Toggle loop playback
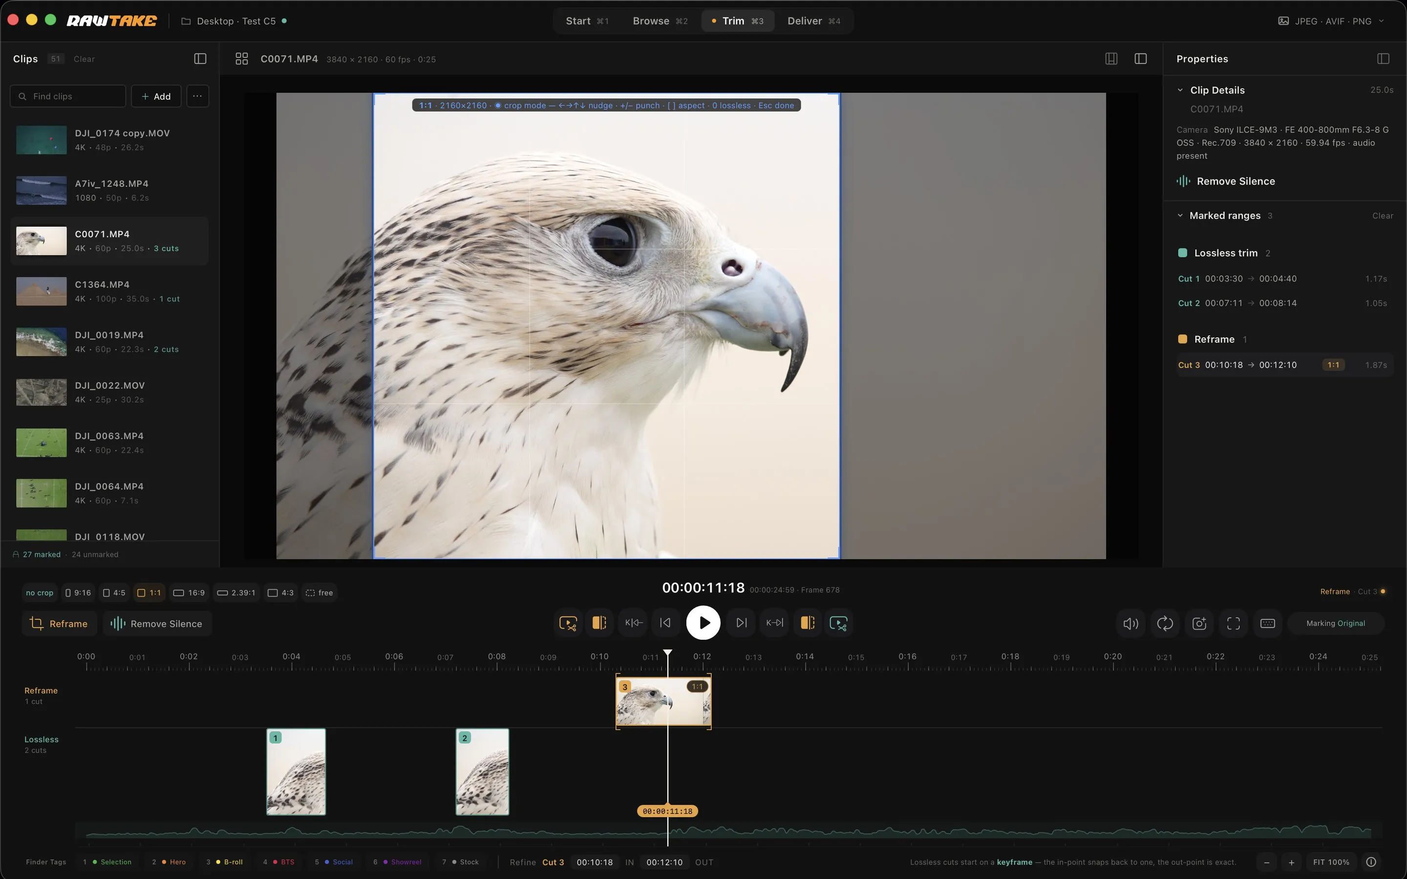This screenshot has width=1407, height=879. coord(1165,624)
